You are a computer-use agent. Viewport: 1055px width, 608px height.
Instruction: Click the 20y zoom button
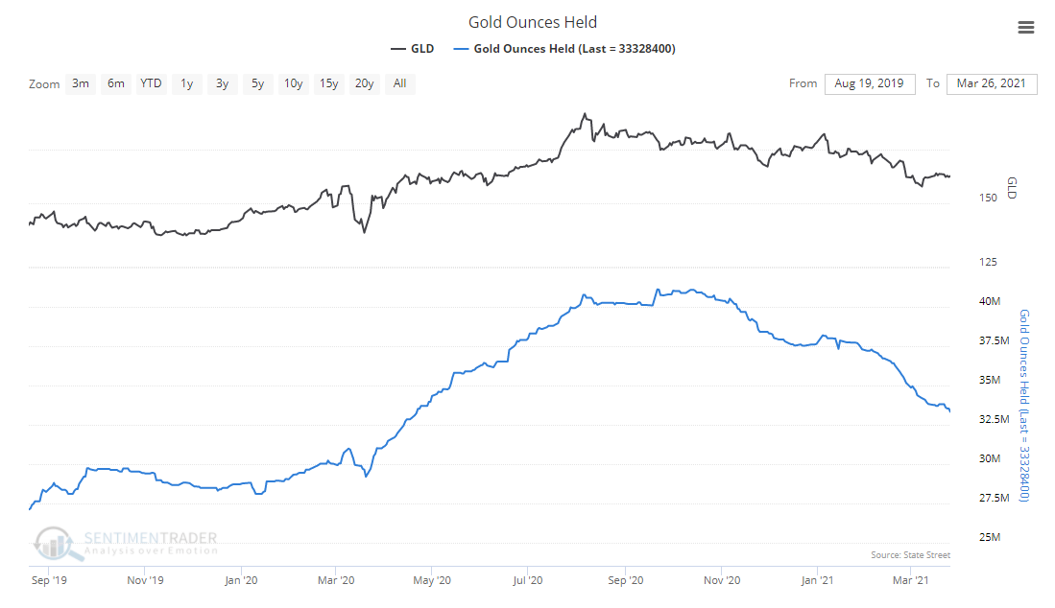pos(364,83)
